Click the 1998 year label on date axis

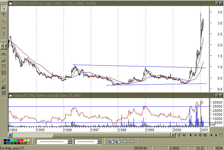(122, 130)
